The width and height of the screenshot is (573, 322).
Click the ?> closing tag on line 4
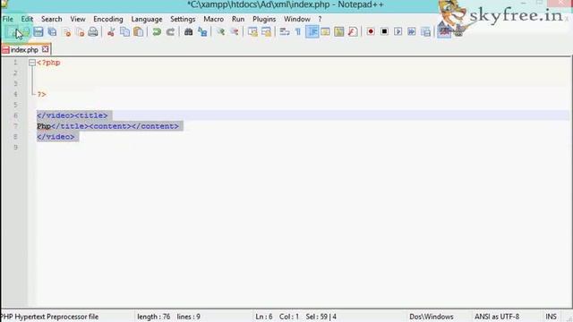tap(42, 94)
